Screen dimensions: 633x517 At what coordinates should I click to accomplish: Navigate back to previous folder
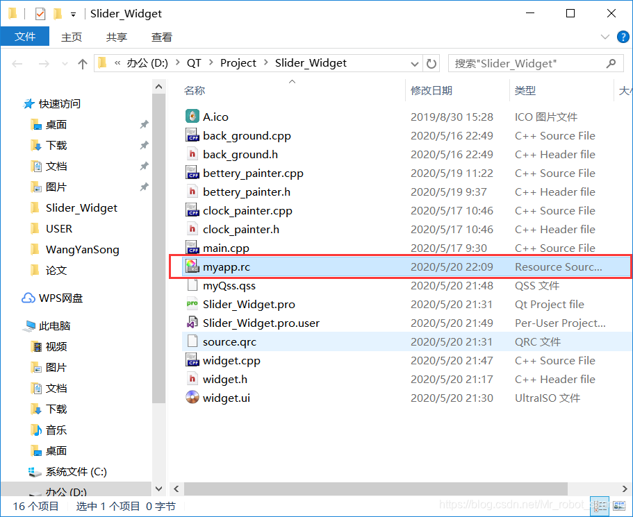pos(17,64)
